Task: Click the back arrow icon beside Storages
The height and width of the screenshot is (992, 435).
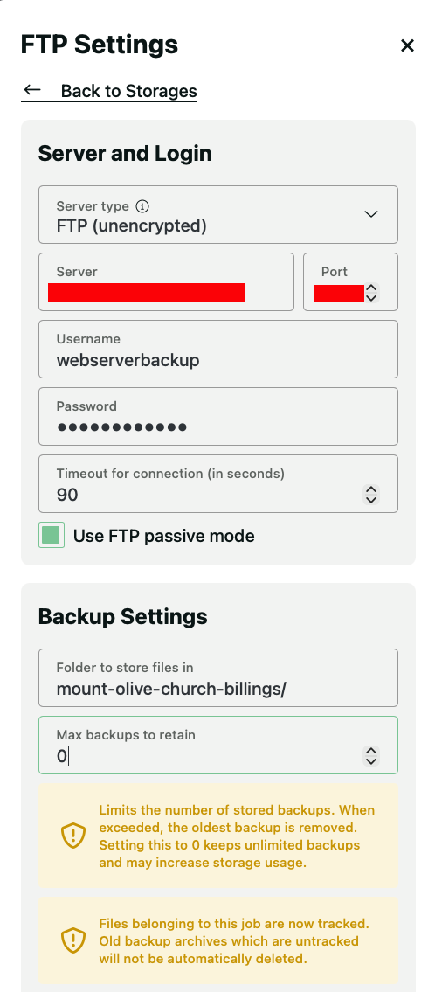Action: pos(32,90)
